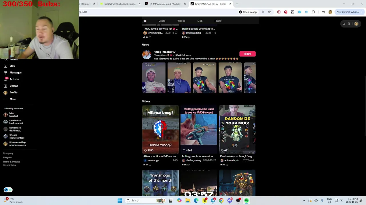Viewport: 366px width, 205px height.
Task: Click the zoom magnifier icon in address bar
Action: [263, 12]
